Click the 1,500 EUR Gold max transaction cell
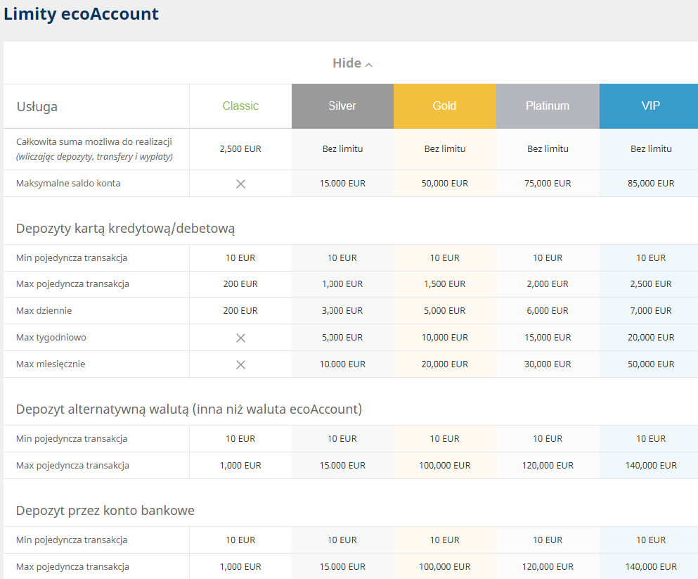This screenshot has width=698, height=579. click(445, 284)
